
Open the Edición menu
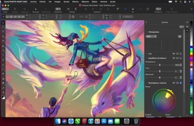[x=43, y=2]
